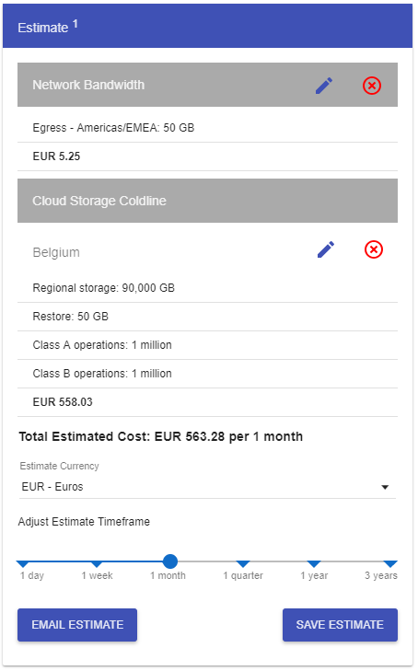This screenshot has height=671, width=418.
Task: Click the Total Estimated Cost line
Action: (161, 436)
